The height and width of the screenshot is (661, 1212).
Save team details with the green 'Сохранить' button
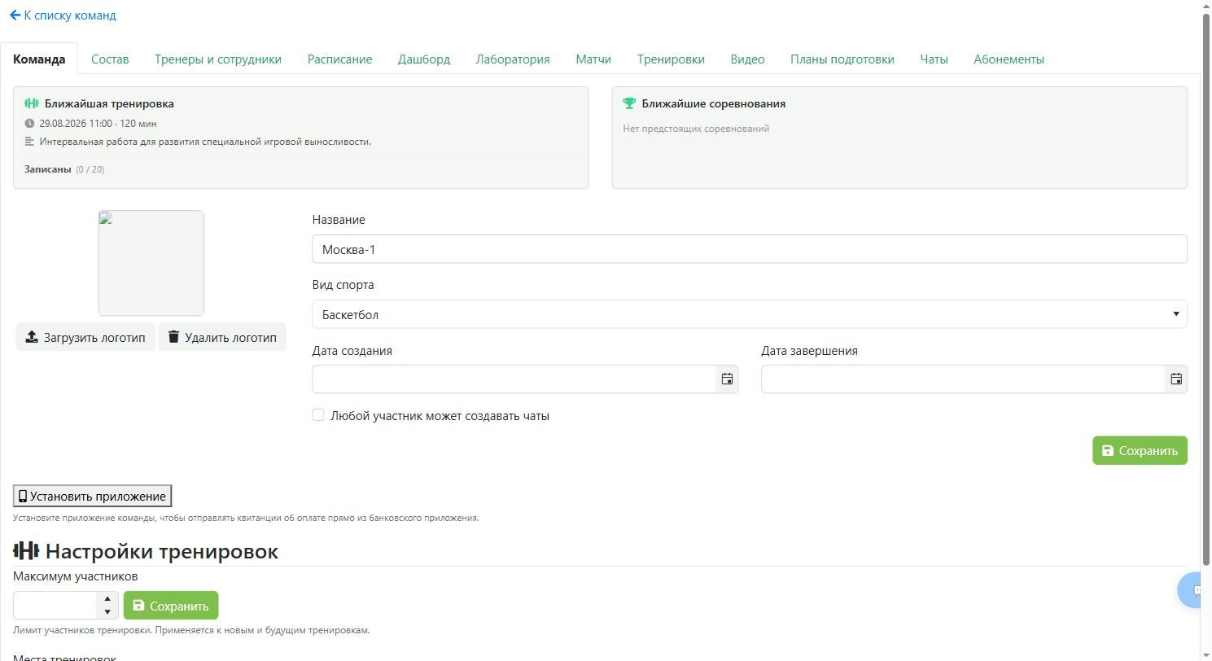(1140, 450)
